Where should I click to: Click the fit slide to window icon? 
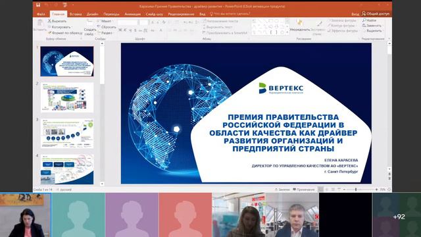[x=389, y=190]
